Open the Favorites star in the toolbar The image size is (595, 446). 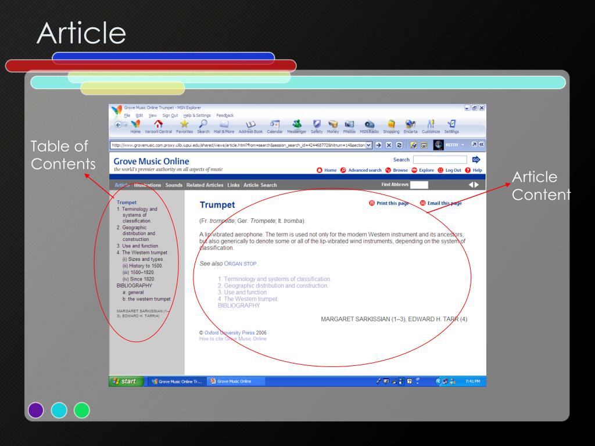click(x=184, y=126)
